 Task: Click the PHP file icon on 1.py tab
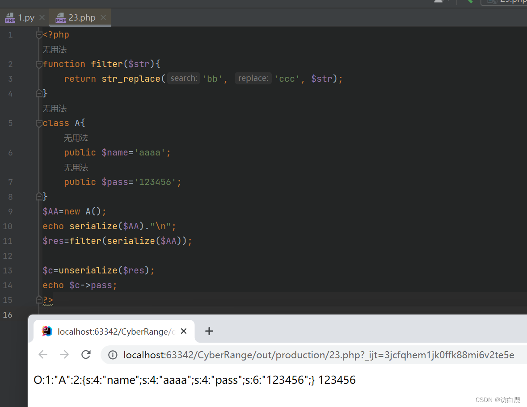pyautogui.click(x=10, y=18)
